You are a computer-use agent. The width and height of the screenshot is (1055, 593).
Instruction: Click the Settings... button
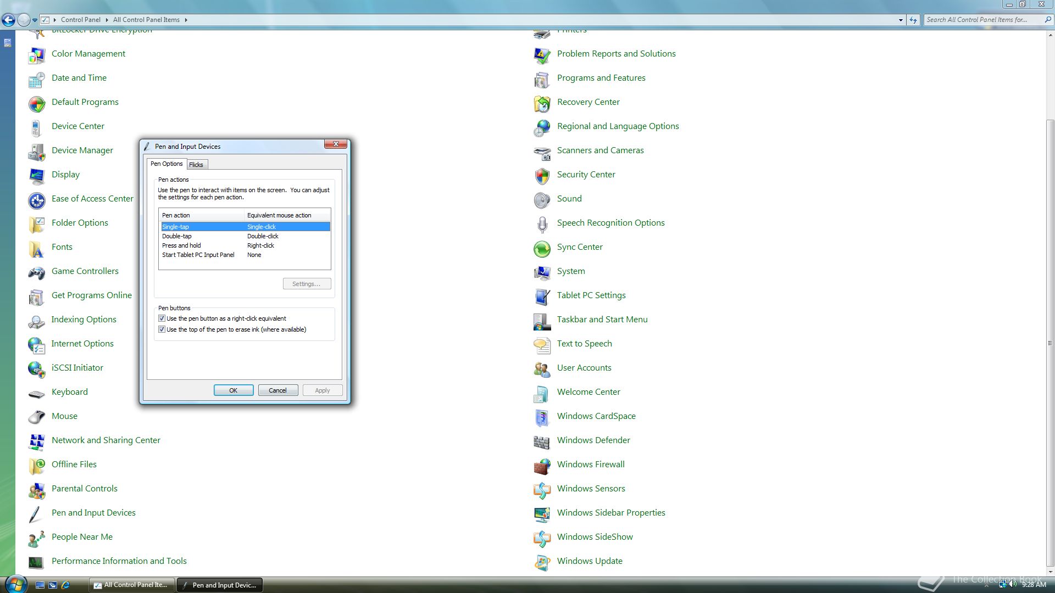coord(307,284)
